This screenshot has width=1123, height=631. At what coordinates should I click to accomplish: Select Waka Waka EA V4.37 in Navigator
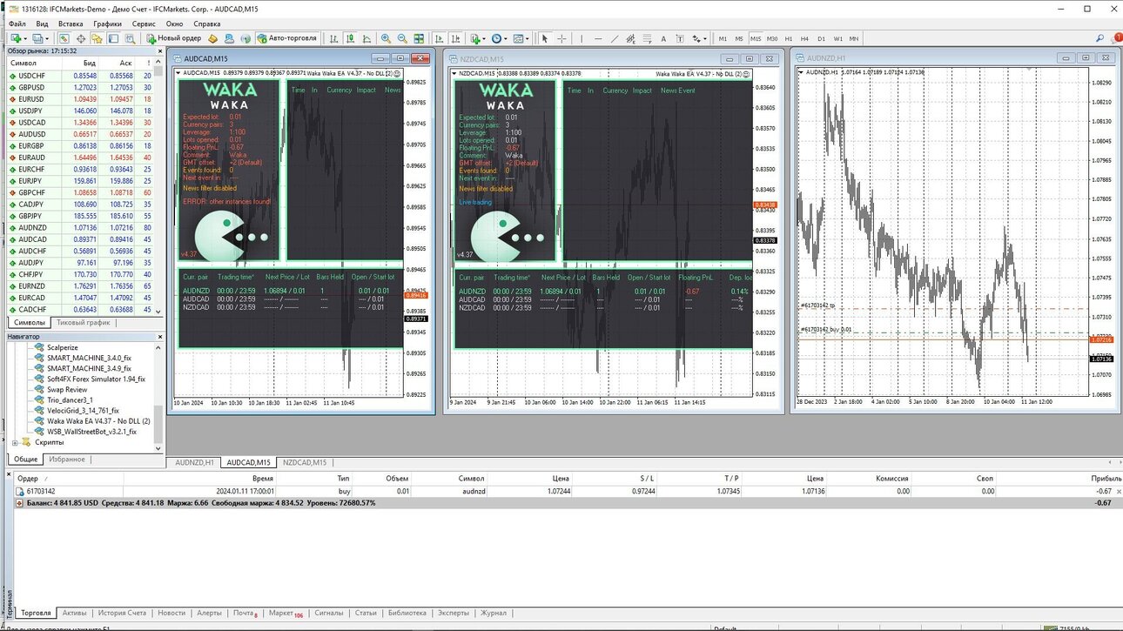coord(93,420)
